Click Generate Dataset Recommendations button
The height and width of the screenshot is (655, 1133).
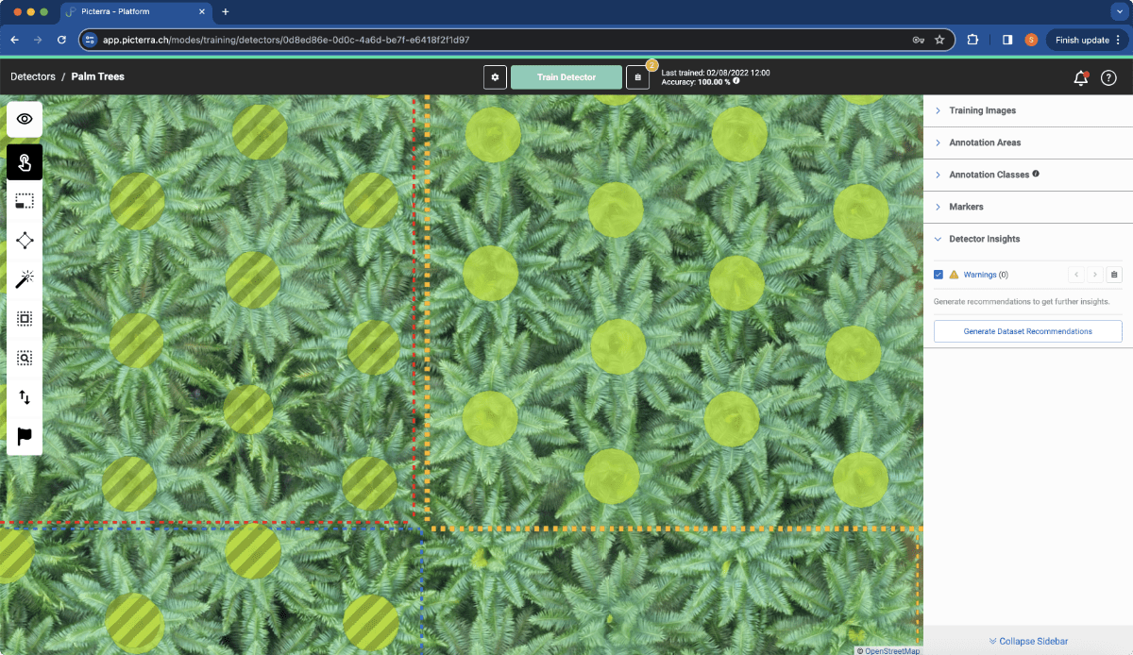(x=1027, y=331)
